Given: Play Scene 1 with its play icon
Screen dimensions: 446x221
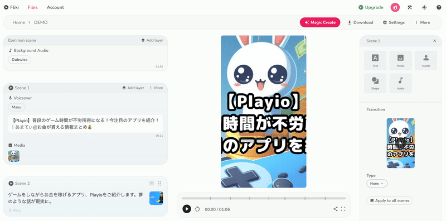Looking at the screenshot, I should [x=11, y=88].
